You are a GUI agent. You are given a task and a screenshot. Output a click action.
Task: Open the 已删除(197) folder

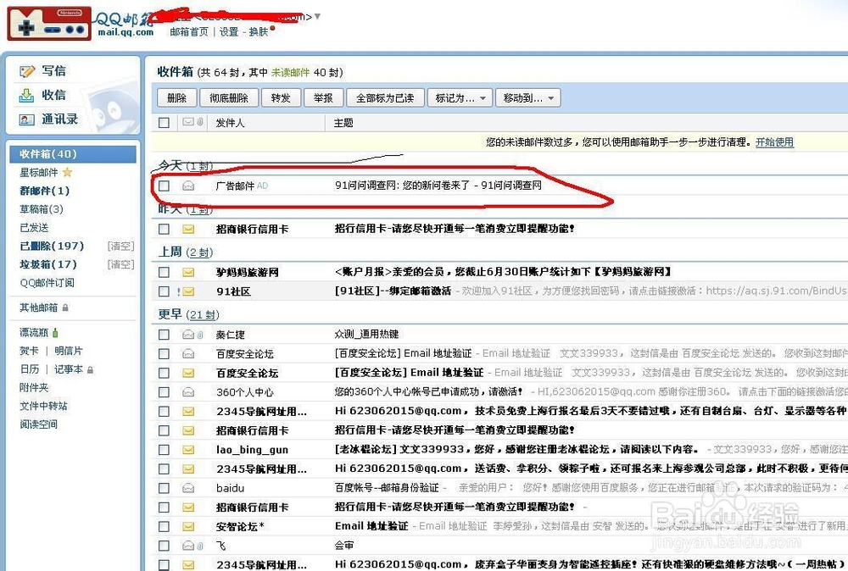[52, 246]
